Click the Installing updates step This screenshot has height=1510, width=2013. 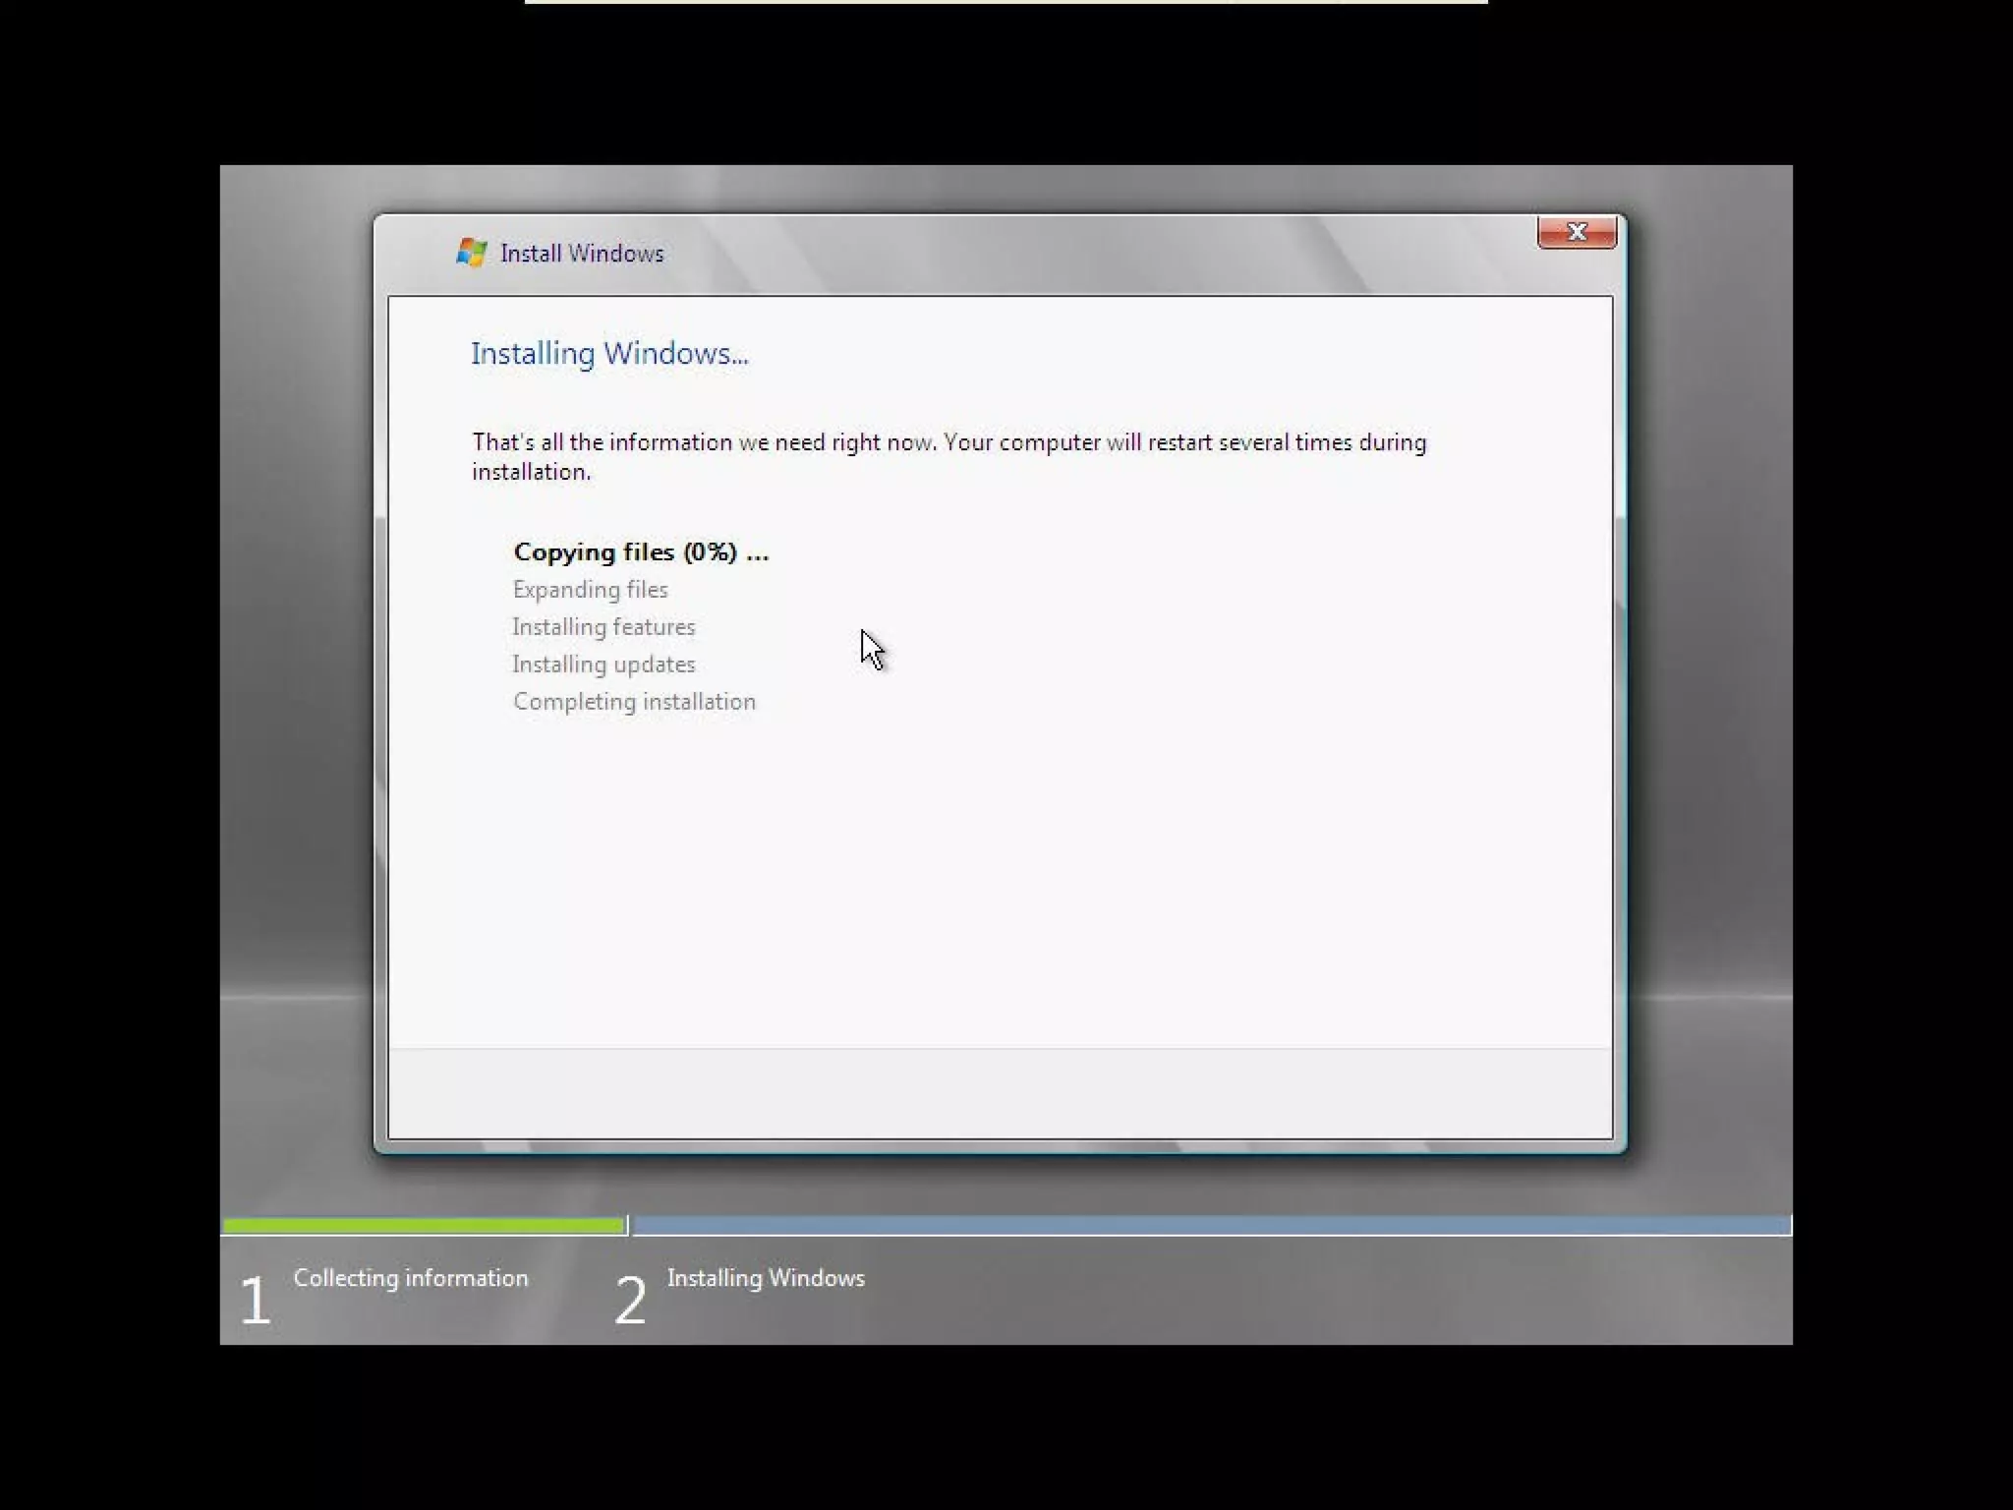[604, 665]
